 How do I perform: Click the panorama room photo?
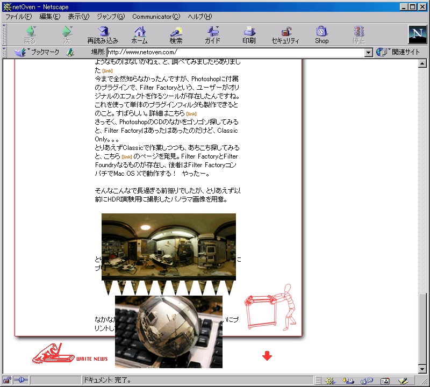pos(169,247)
